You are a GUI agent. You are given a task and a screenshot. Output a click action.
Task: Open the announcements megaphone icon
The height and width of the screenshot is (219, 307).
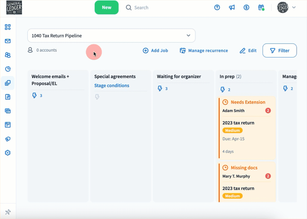(232, 7)
